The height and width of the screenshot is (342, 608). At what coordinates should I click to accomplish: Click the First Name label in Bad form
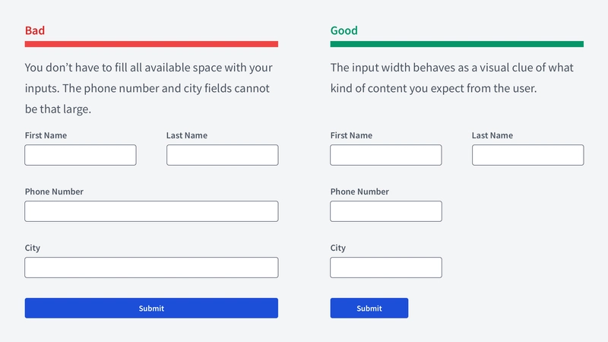pos(46,135)
